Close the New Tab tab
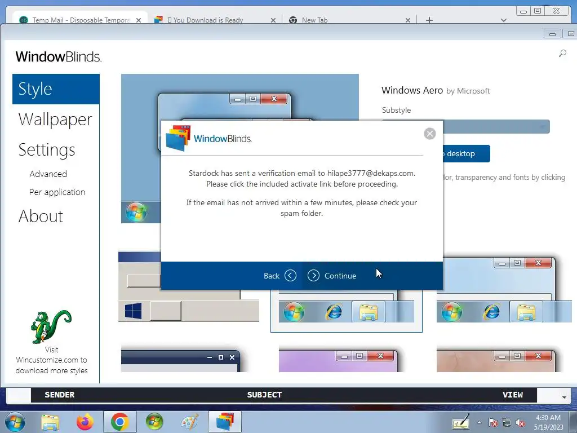The image size is (577, 433). click(x=408, y=20)
